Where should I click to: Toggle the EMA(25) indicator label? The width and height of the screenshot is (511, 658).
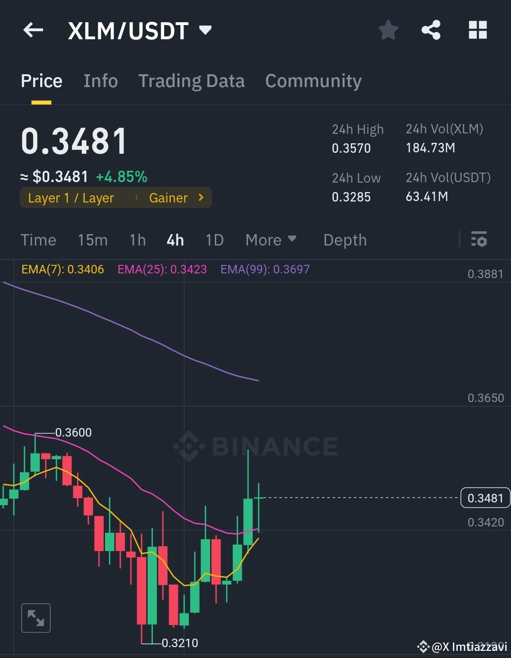click(x=162, y=269)
